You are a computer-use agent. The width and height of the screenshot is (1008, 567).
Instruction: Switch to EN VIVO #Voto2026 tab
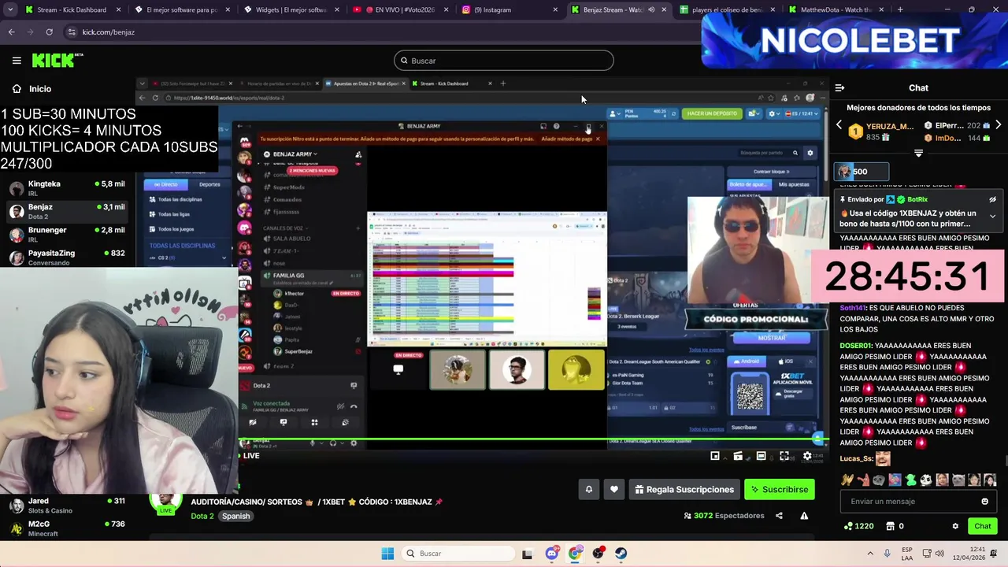(x=398, y=9)
